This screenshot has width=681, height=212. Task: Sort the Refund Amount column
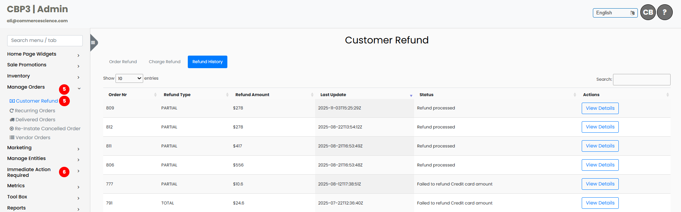coord(312,95)
